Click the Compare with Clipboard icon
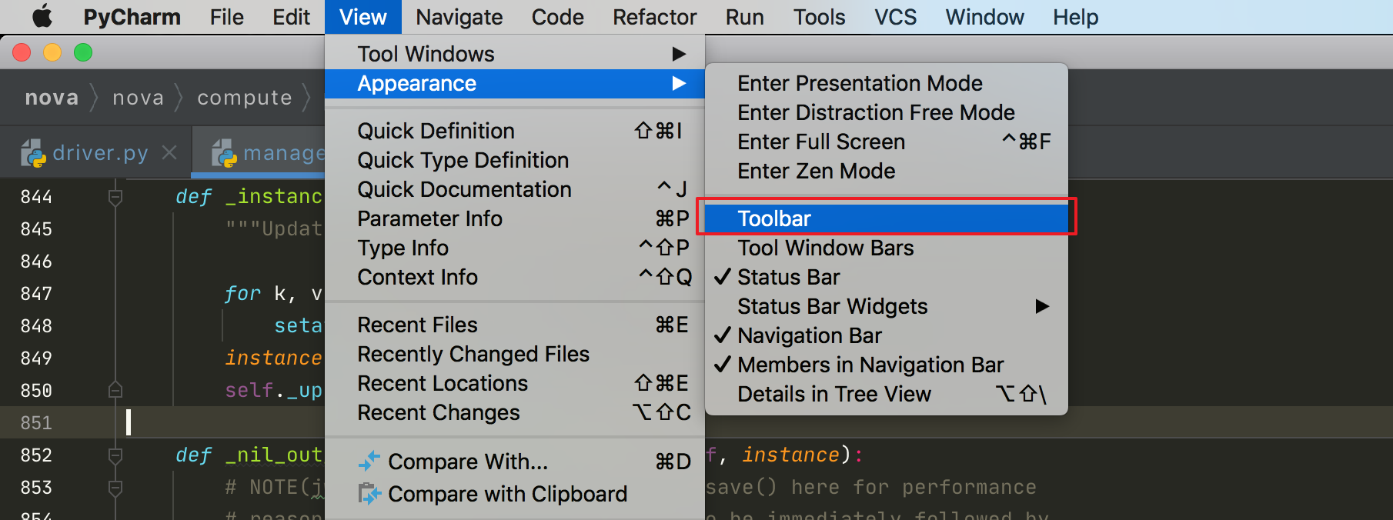 [369, 494]
